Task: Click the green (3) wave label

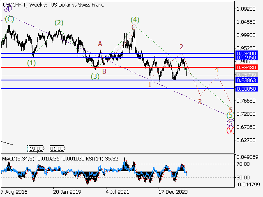Action: tap(95, 76)
